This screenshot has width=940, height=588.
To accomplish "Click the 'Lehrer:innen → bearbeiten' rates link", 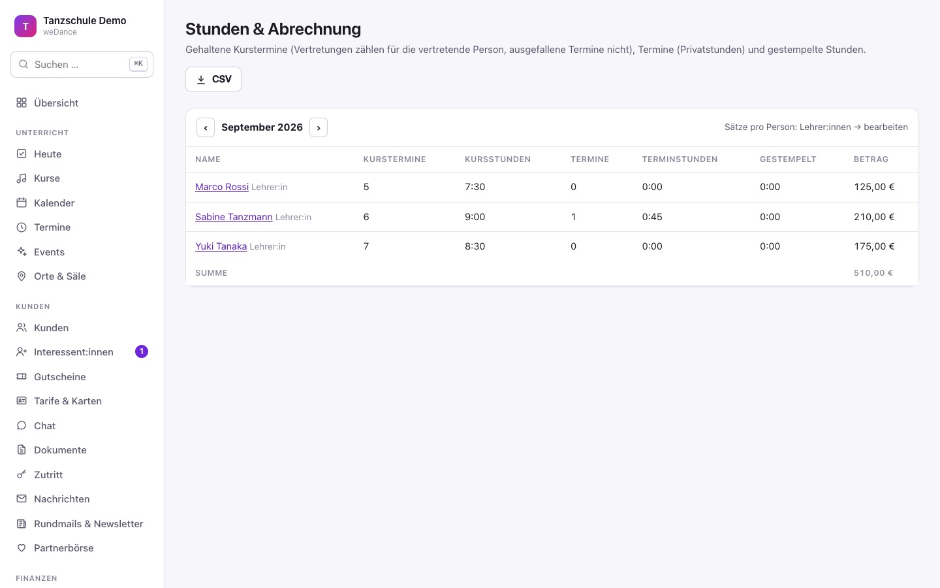I will point(854,127).
